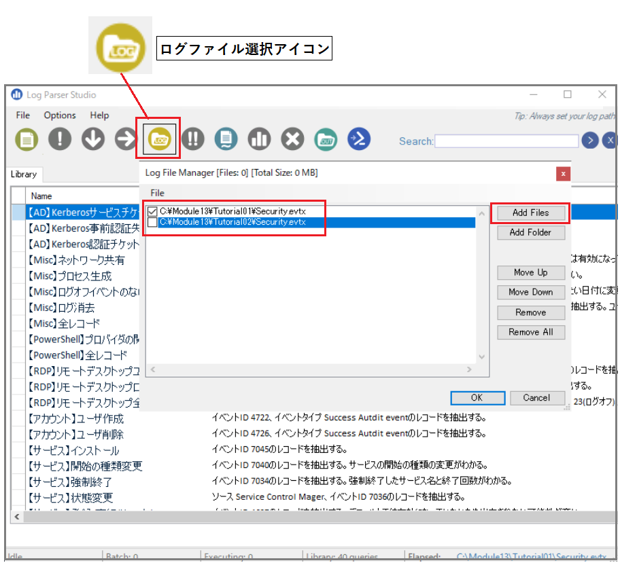Click the file list scroll up arrow

point(481,213)
